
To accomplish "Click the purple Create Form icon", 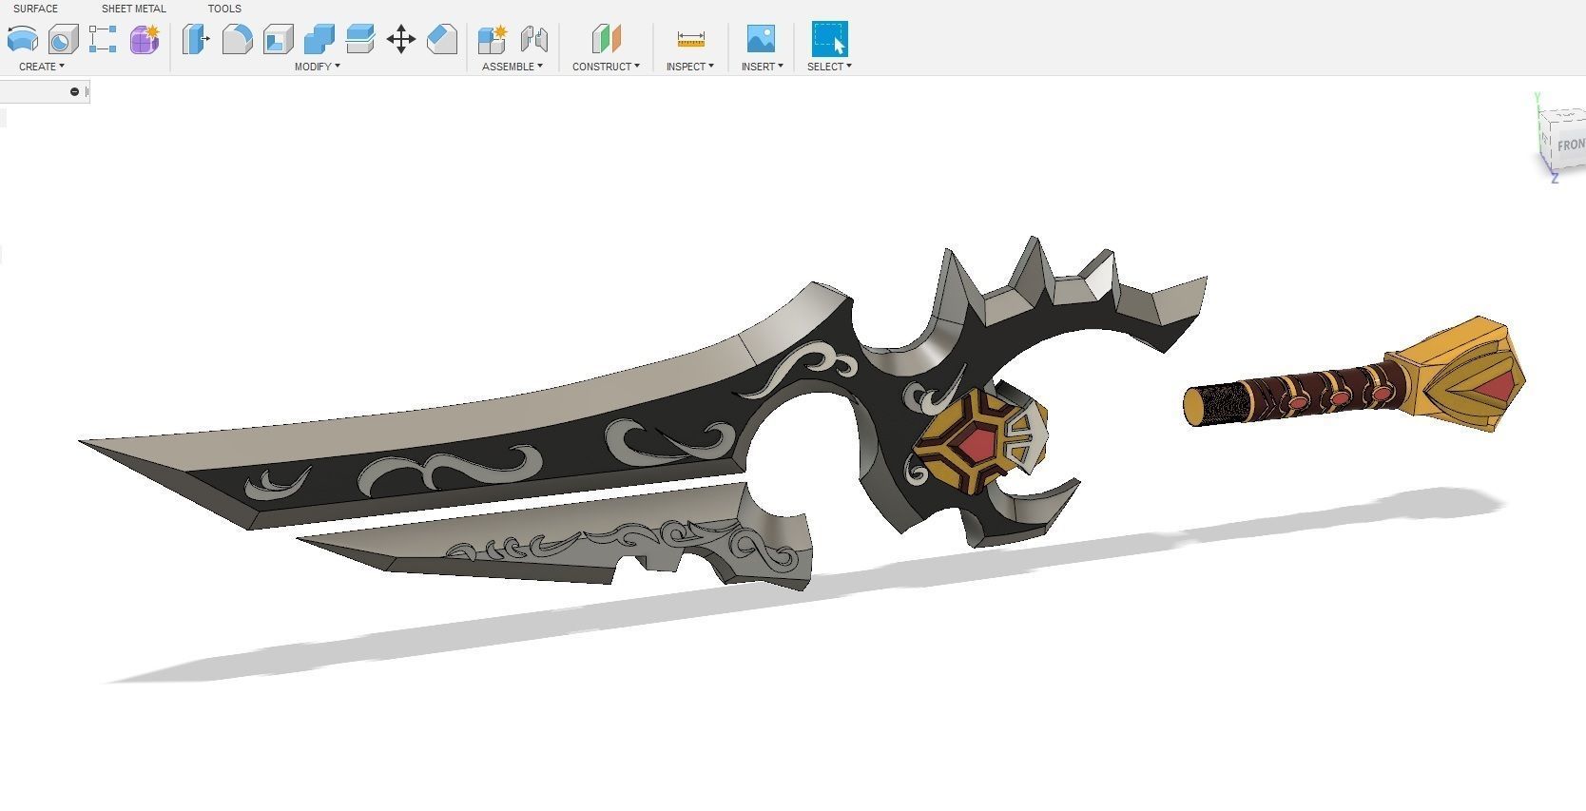I will [145, 39].
